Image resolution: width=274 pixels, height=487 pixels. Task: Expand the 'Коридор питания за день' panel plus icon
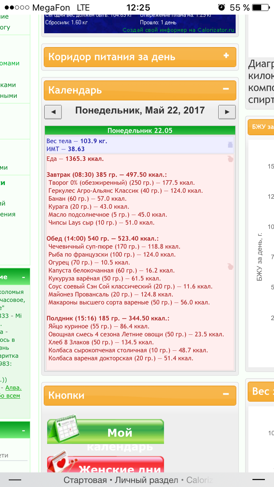pyautogui.click(x=226, y=55)
